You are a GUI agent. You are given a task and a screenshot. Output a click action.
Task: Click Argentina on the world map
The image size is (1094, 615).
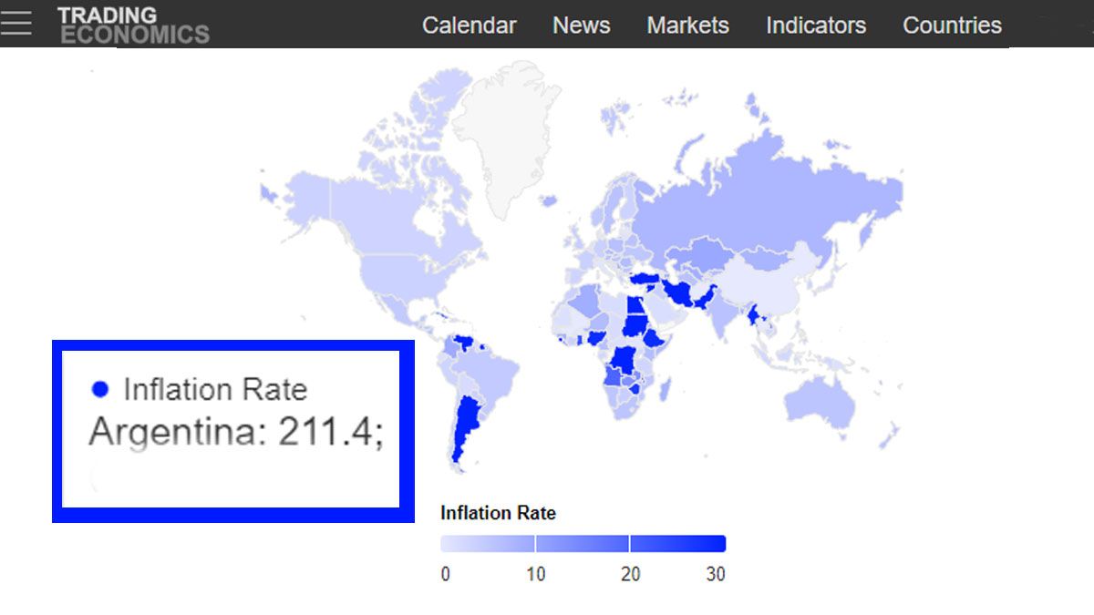[x=467, y=429]
